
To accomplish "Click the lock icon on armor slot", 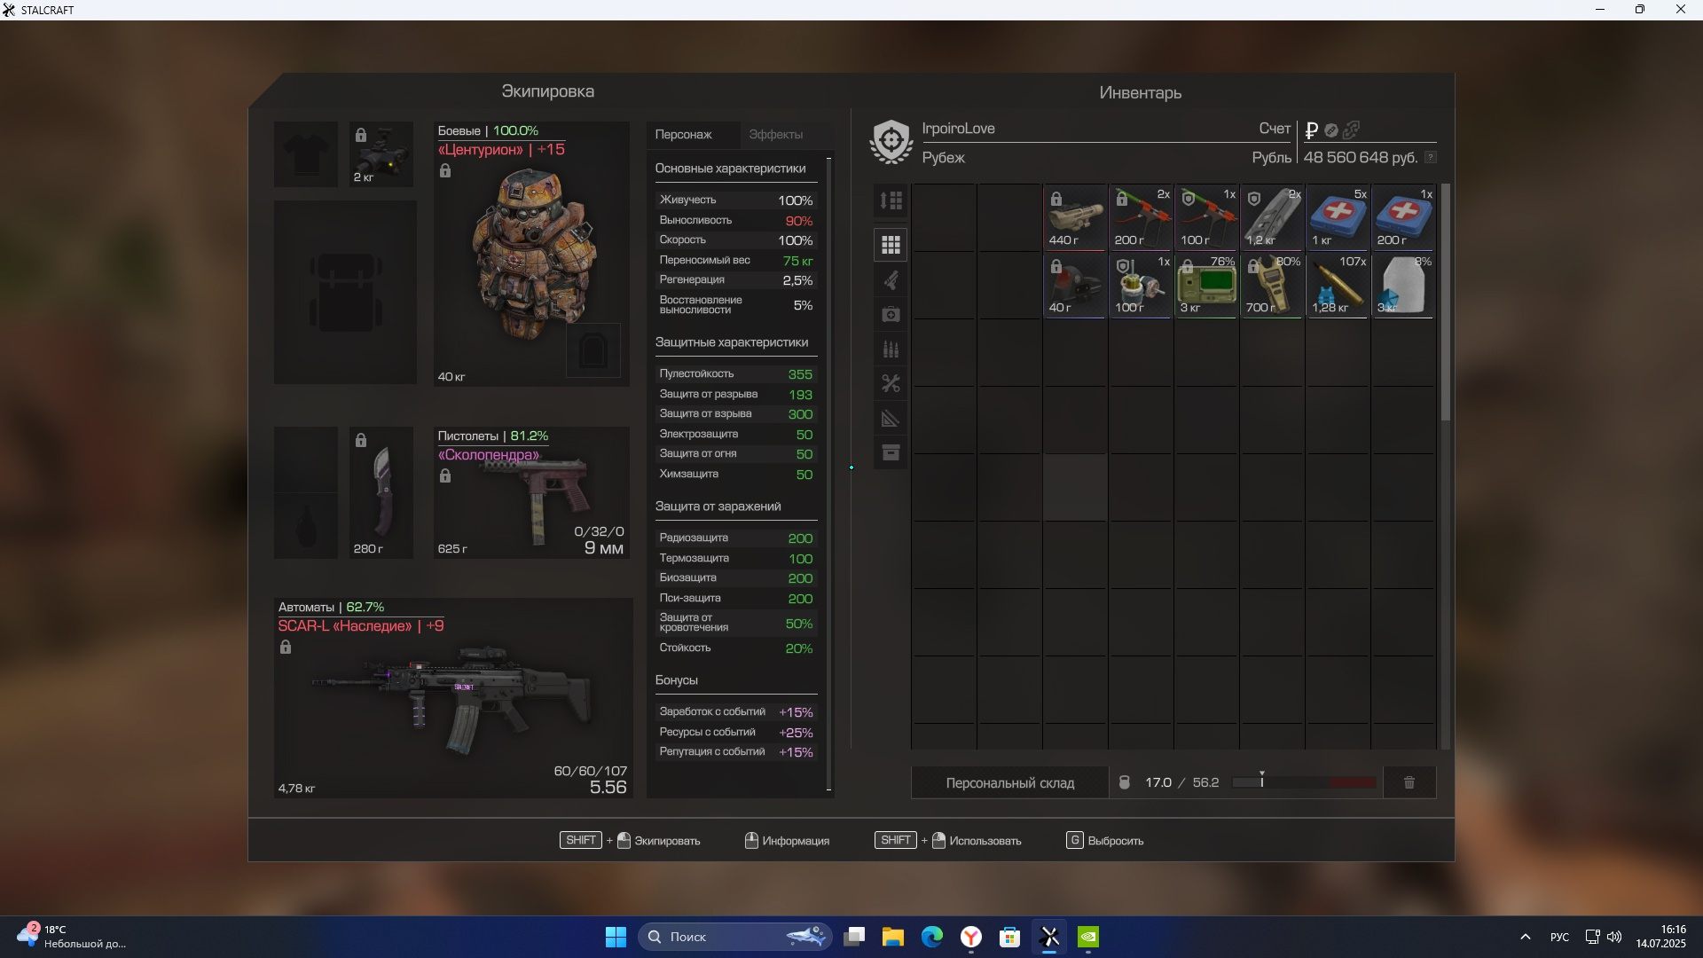I will pos(445,170).
